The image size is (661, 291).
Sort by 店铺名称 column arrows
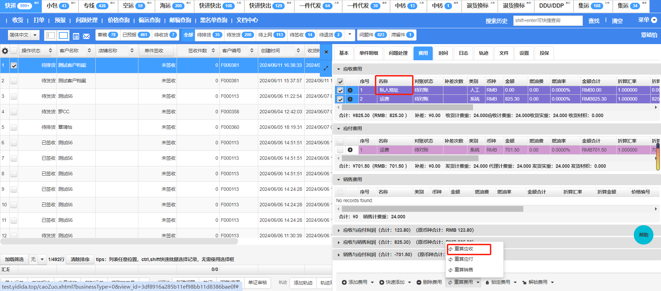click(132, 51)
